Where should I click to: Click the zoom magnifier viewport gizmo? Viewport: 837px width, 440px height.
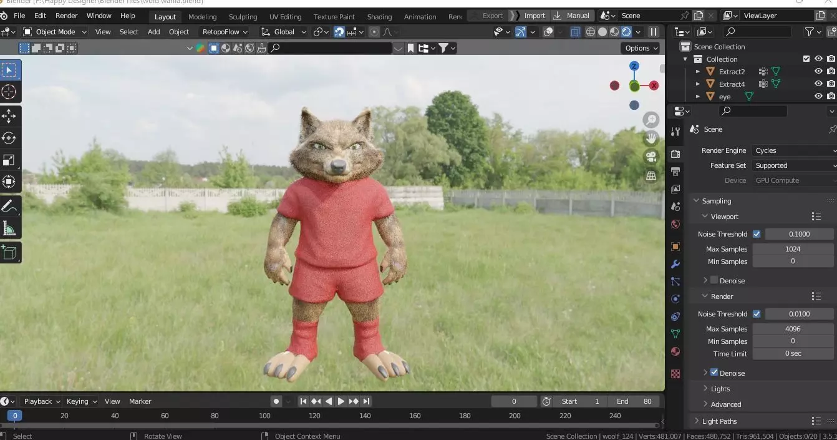(651, 120)
